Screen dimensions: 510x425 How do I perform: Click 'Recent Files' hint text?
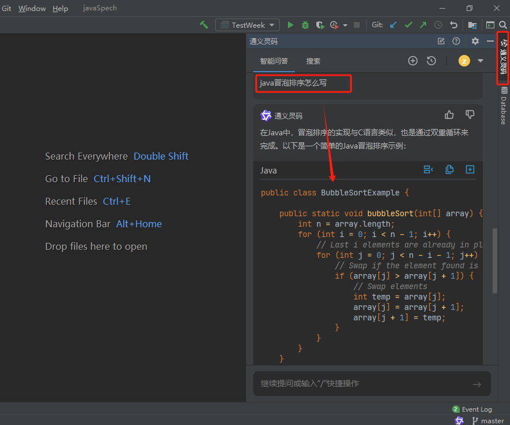(x=71, y=201)
